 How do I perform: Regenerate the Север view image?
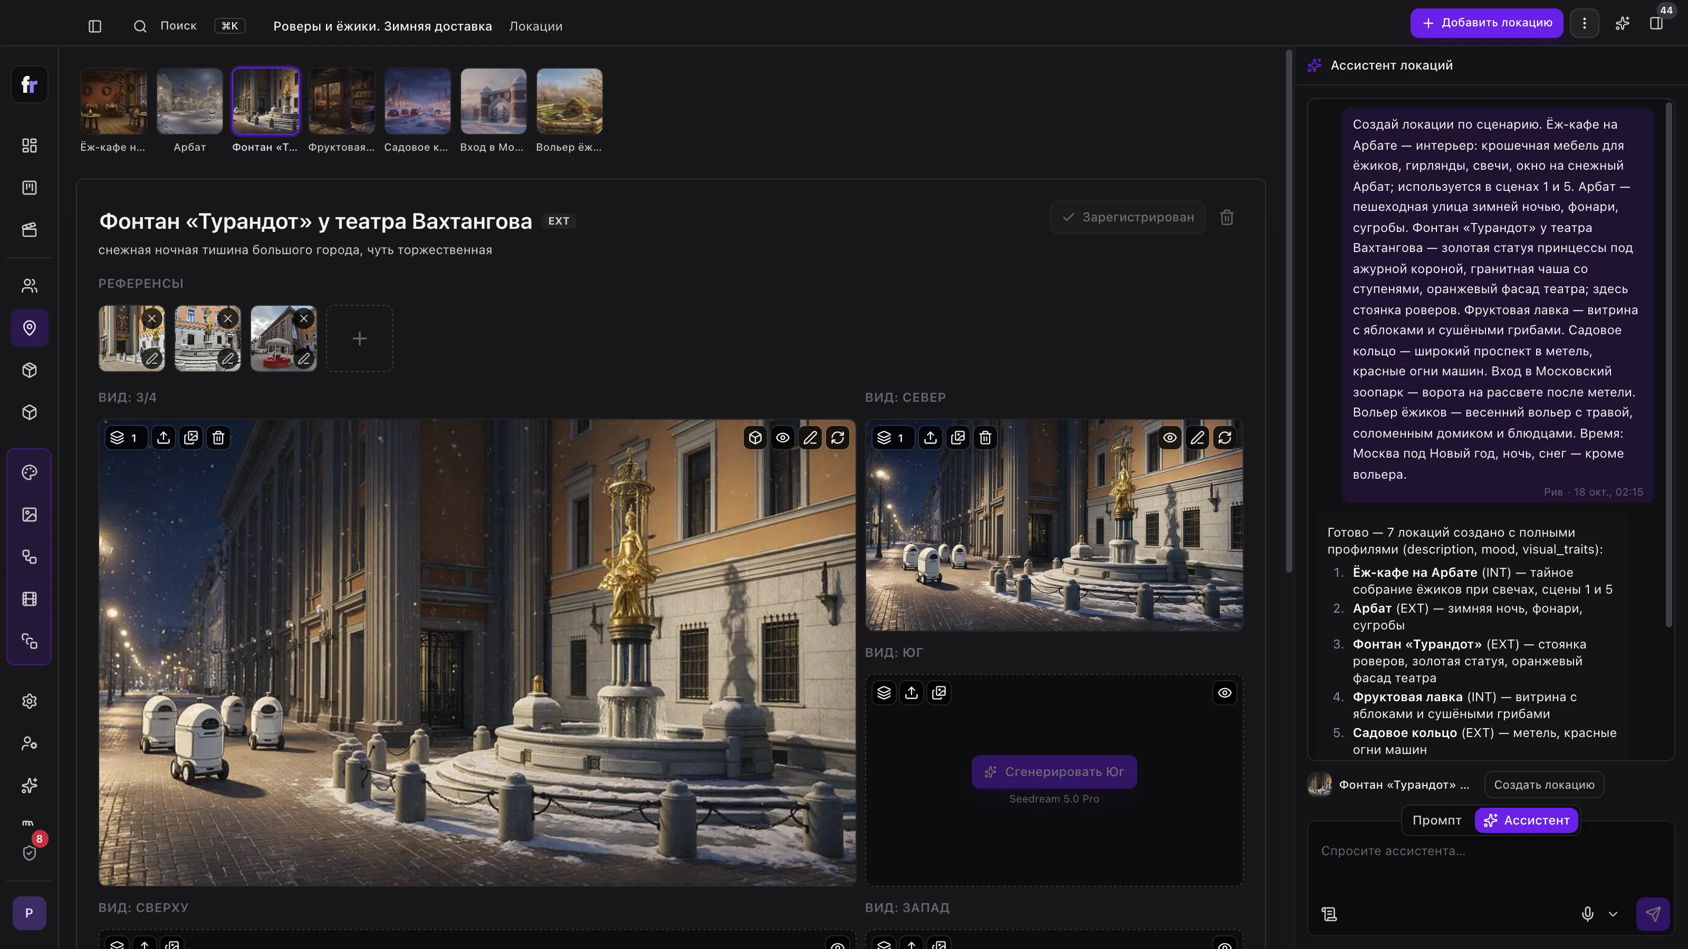(1225, 438)
